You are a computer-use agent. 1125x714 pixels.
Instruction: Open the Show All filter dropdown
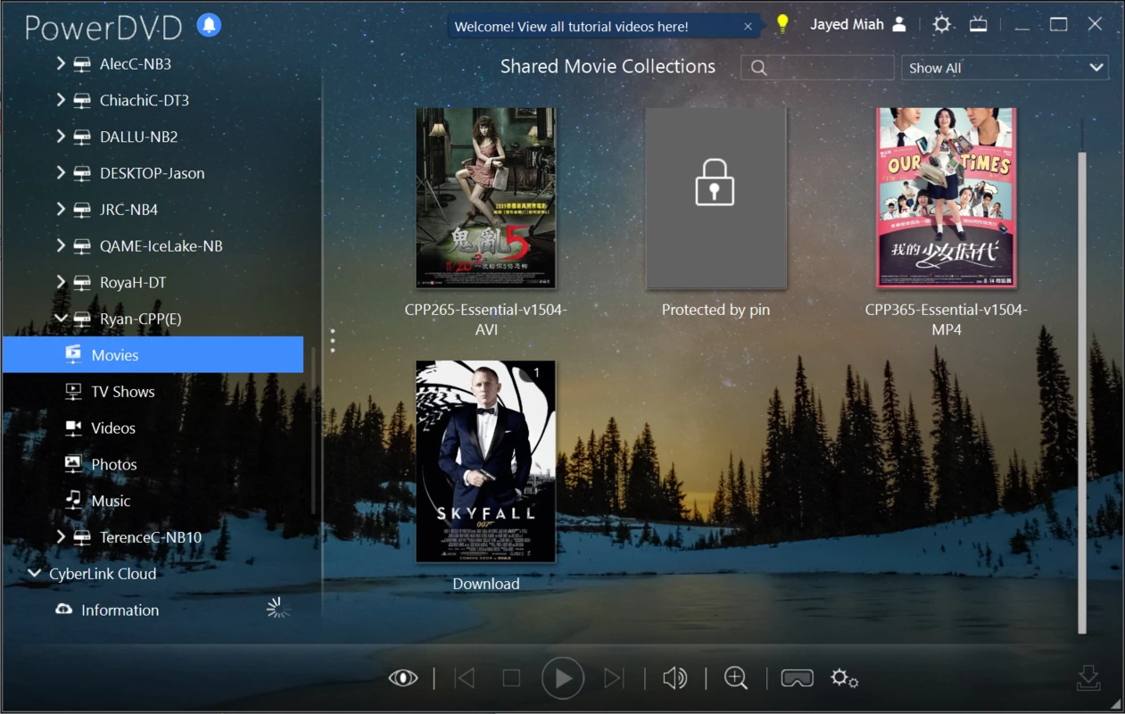pyautogui.click(x=1005, y=68)
